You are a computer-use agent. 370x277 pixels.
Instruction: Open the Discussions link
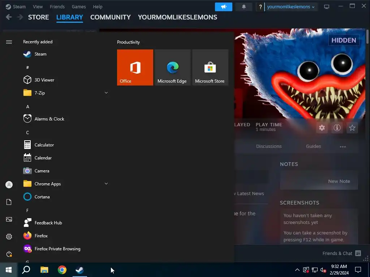269,146
